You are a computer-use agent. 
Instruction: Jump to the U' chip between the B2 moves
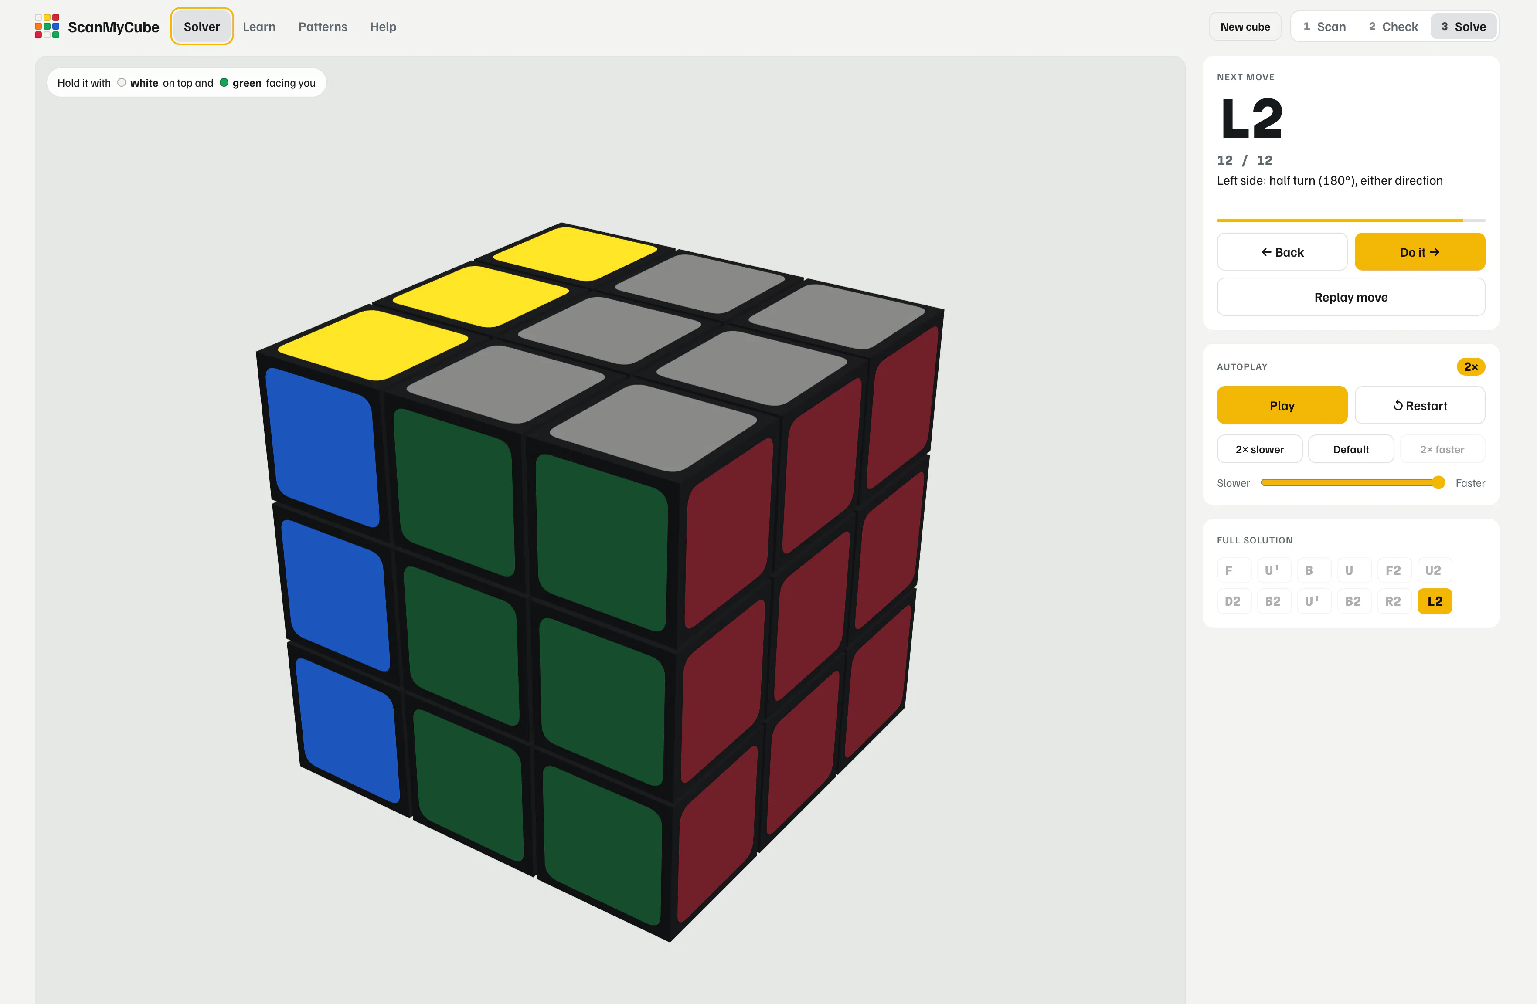[x=1314, y=601]
